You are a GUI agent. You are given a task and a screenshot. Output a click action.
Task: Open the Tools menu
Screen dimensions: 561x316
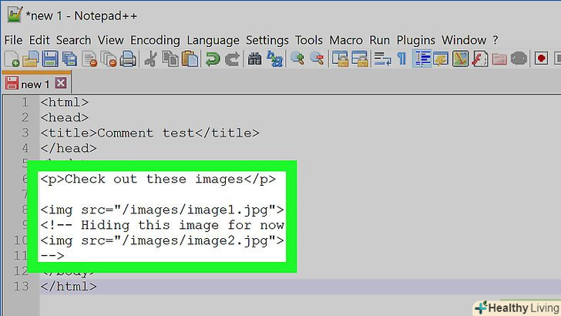click(309, 40)
